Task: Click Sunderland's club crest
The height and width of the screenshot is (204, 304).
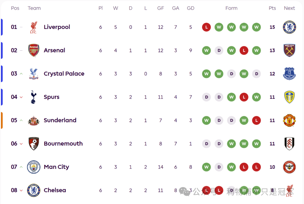Action: [x=33, y=121]
